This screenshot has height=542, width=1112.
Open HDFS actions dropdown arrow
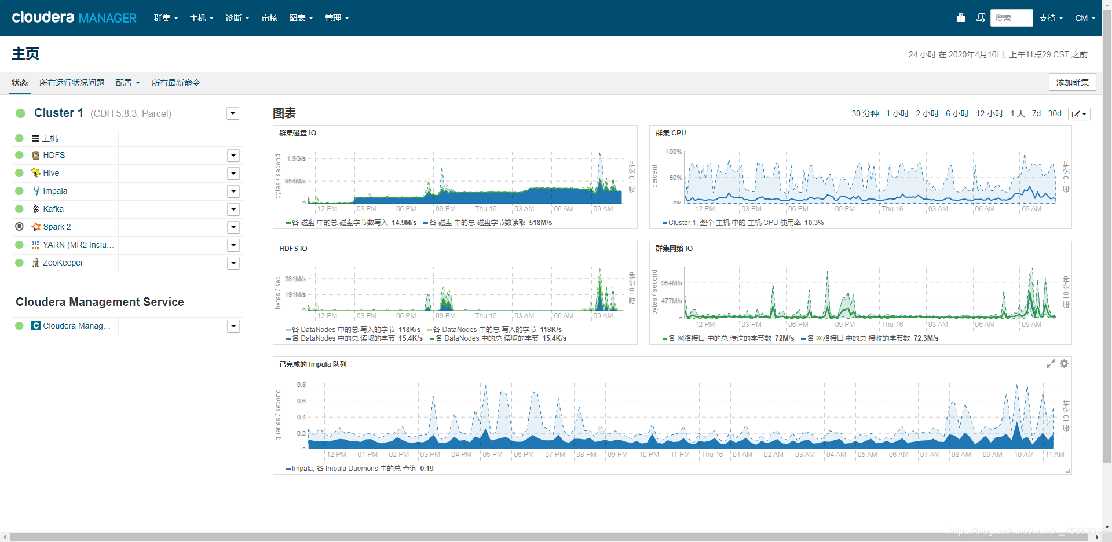[x=233, y=155]
